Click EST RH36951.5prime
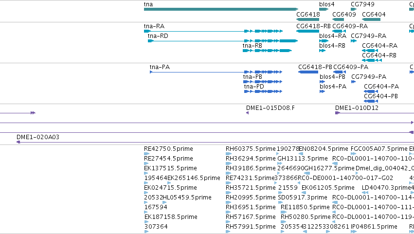This screenshot has height=234, width=414. pyautogui.click(x=251, y=207)
